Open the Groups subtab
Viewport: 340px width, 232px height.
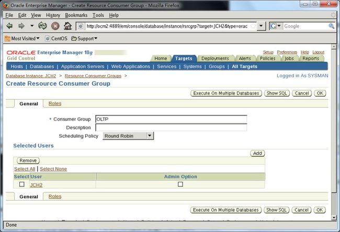click(217, 66)
